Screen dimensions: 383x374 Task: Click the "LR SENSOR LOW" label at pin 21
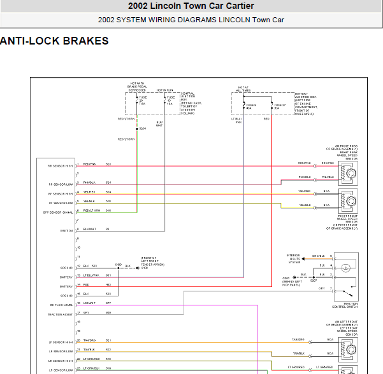[61, 352]
